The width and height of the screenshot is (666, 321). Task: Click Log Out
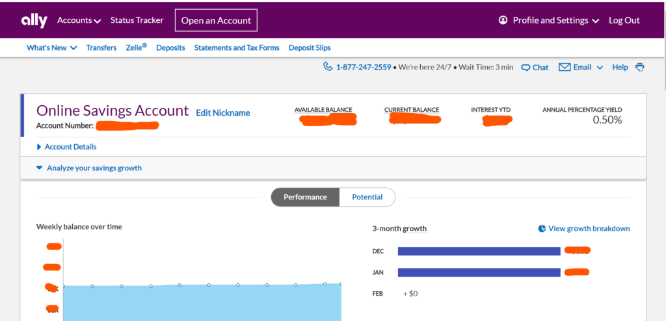click(x=624, y=20)
